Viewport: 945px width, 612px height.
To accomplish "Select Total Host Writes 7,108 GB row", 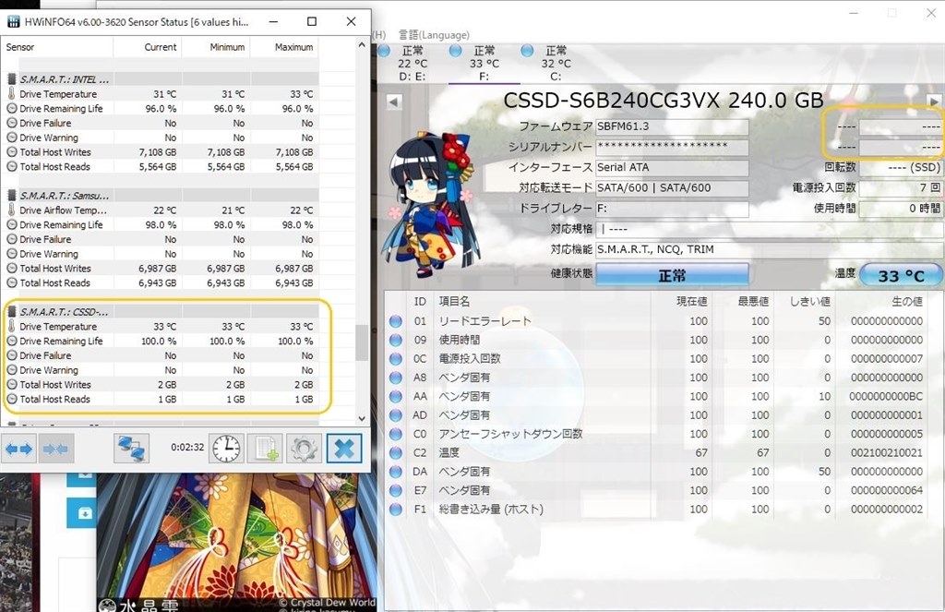I will 160,152.
